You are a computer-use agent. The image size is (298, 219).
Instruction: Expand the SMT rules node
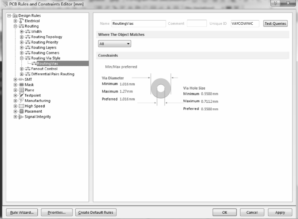[15, 79]
